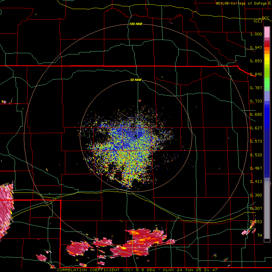
Task: Click the 0.733 color scale value
Action: (256, 101)
